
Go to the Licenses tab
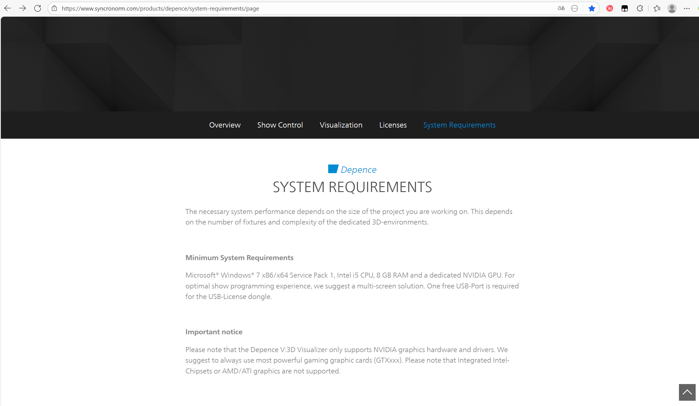pos(393,125)
